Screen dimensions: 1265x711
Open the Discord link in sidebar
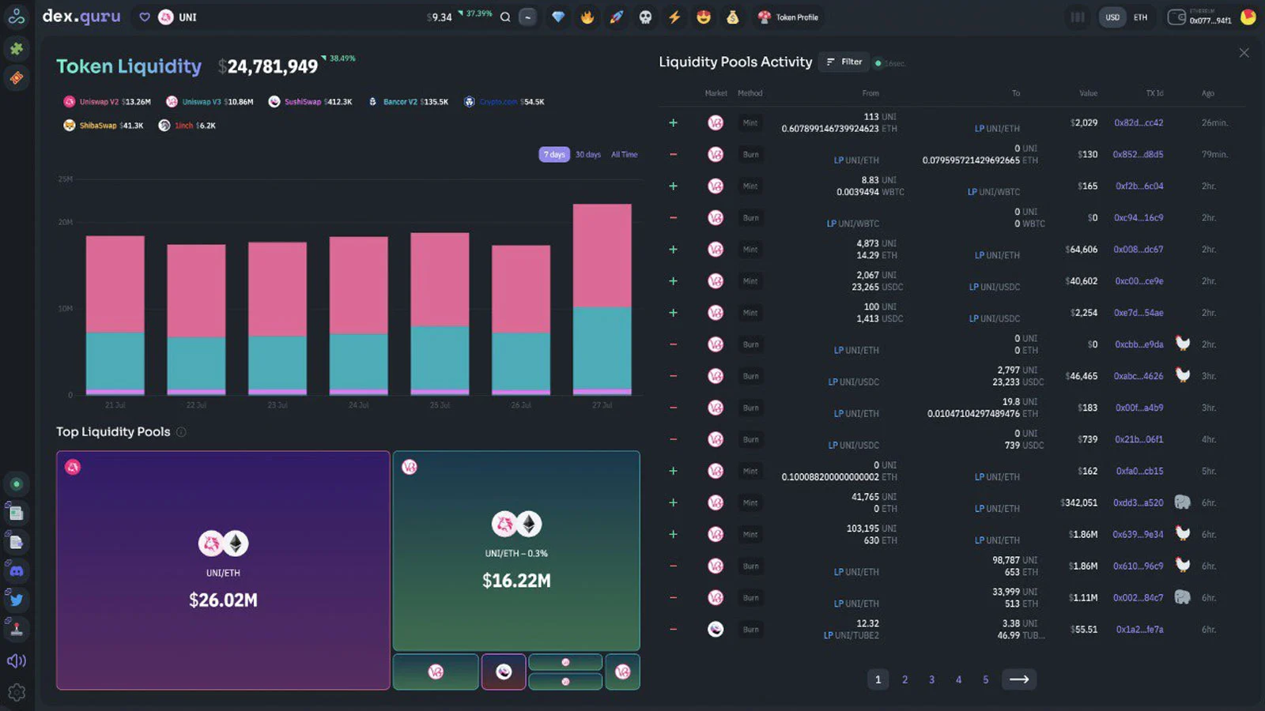(x=17, y=570)
